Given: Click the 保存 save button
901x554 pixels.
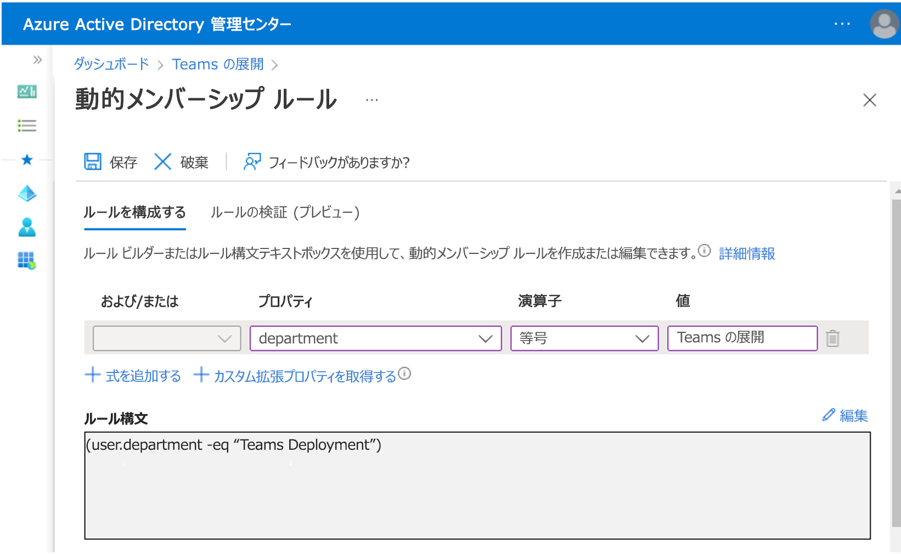Looking at the screenshot, I should [110, 162].
